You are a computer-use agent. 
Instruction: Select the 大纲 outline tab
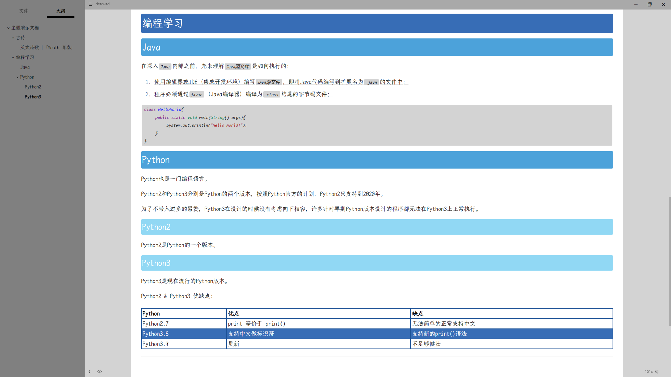tap(61, 11)
